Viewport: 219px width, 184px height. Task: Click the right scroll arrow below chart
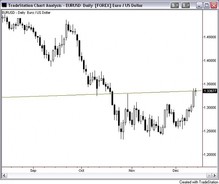tap(214, 175)
